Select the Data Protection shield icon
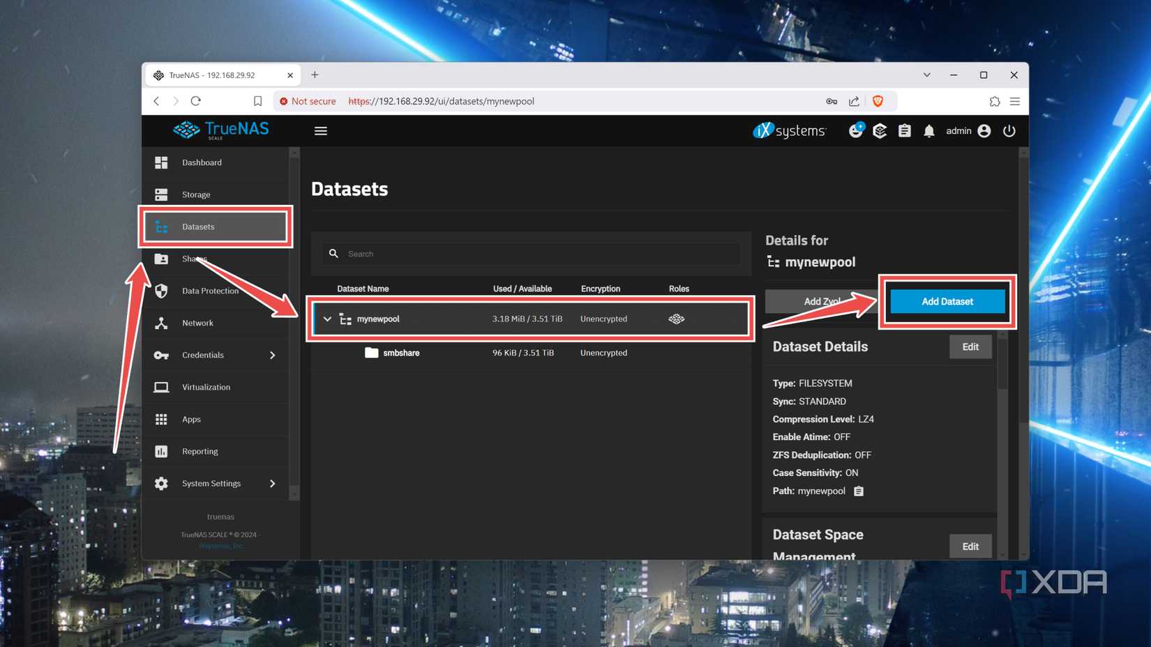This screenshot has height=647, width=1151. point(161,291)
